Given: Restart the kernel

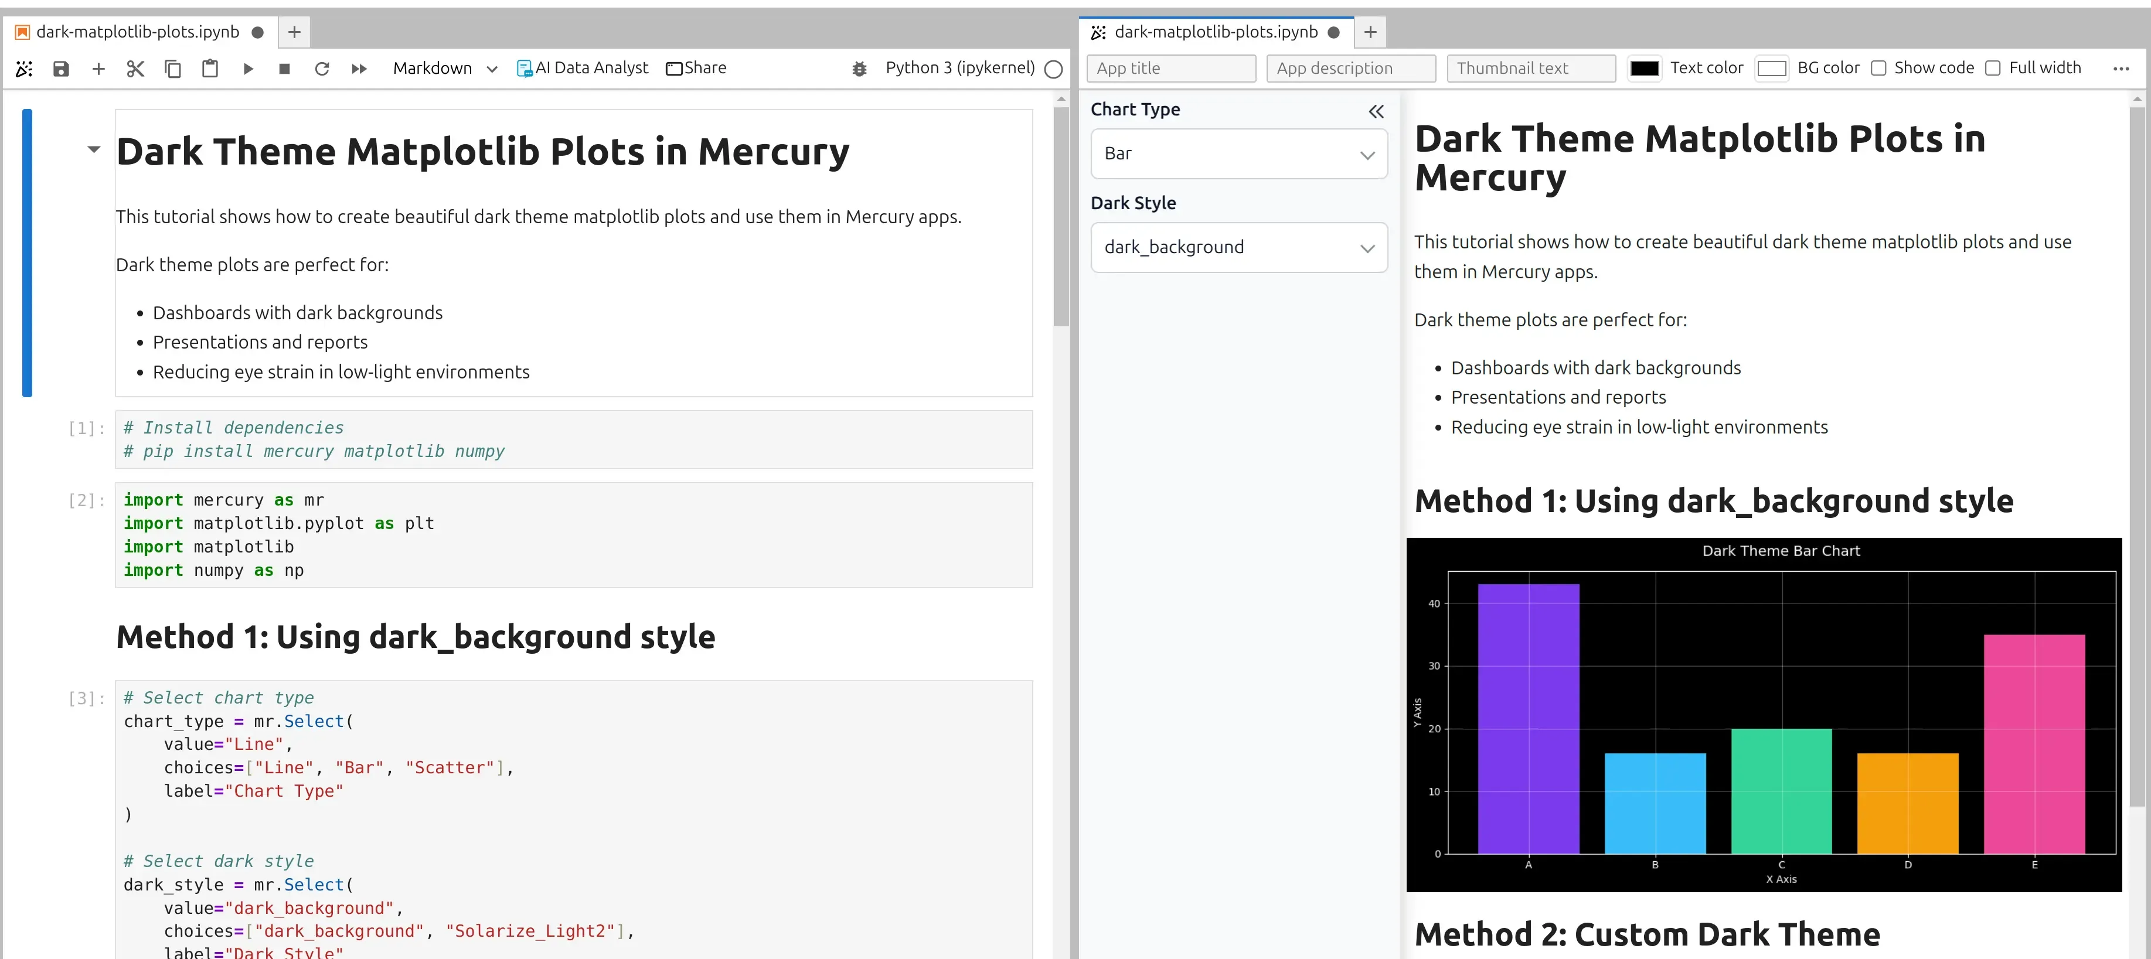Looking at the screenshot, I should pyautogui.click(x=322, y=69).
